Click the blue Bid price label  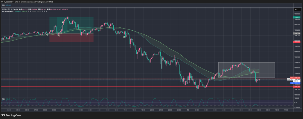[296, 83]
